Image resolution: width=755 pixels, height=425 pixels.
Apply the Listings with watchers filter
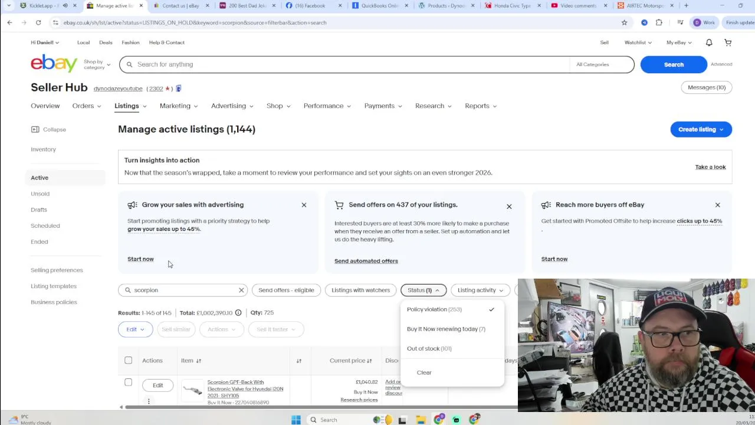(x=360, y=290)
